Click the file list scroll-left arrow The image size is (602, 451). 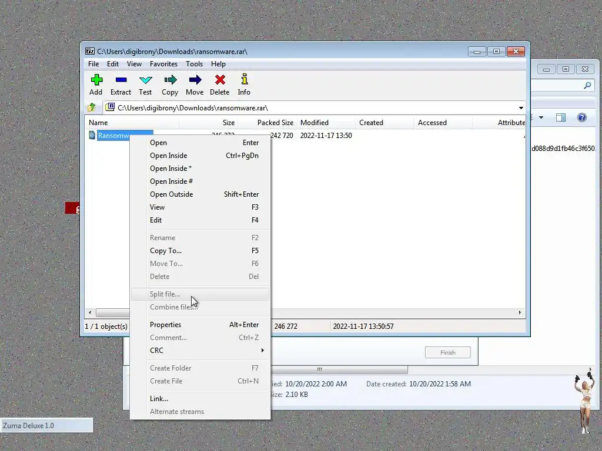coord(90,312)
